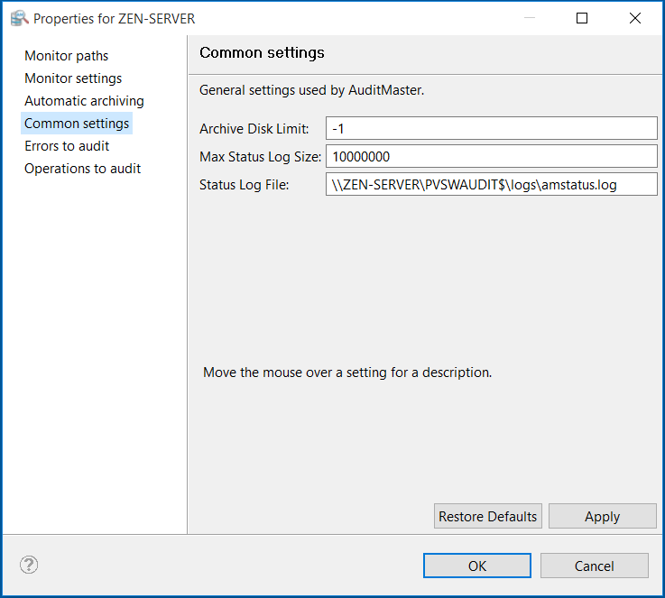
Task: Cancel the Properties dialog
Action: (x=595, y=566)
